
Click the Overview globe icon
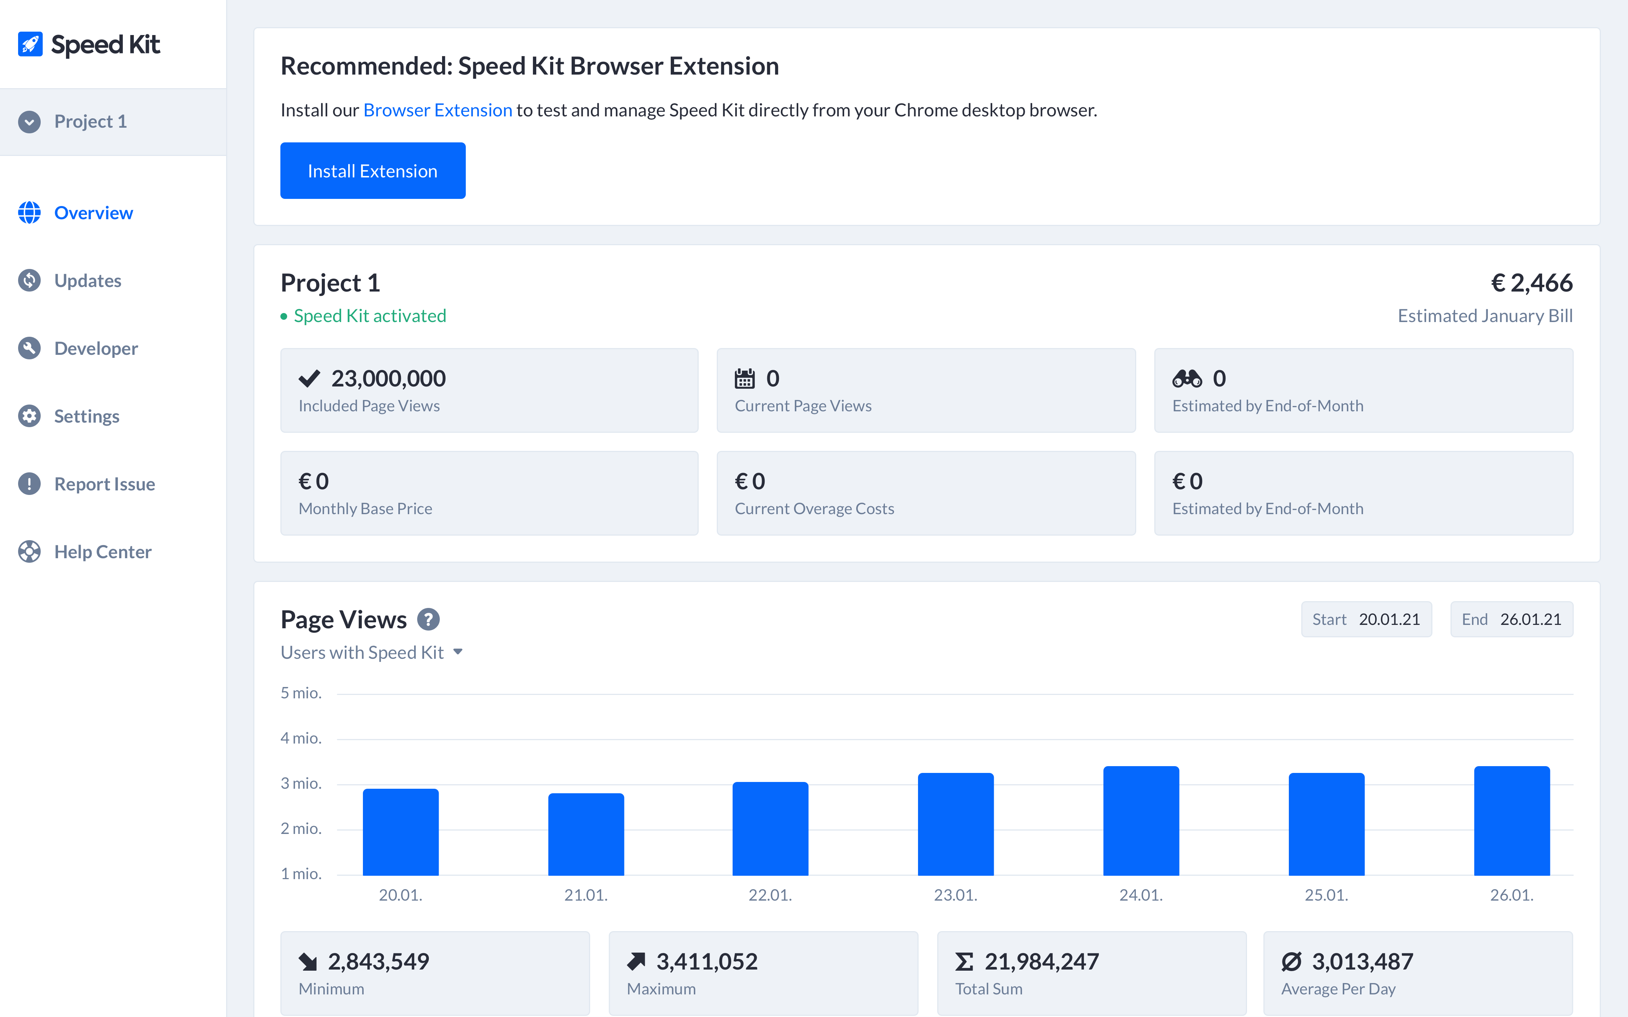(x=30, y=212)
